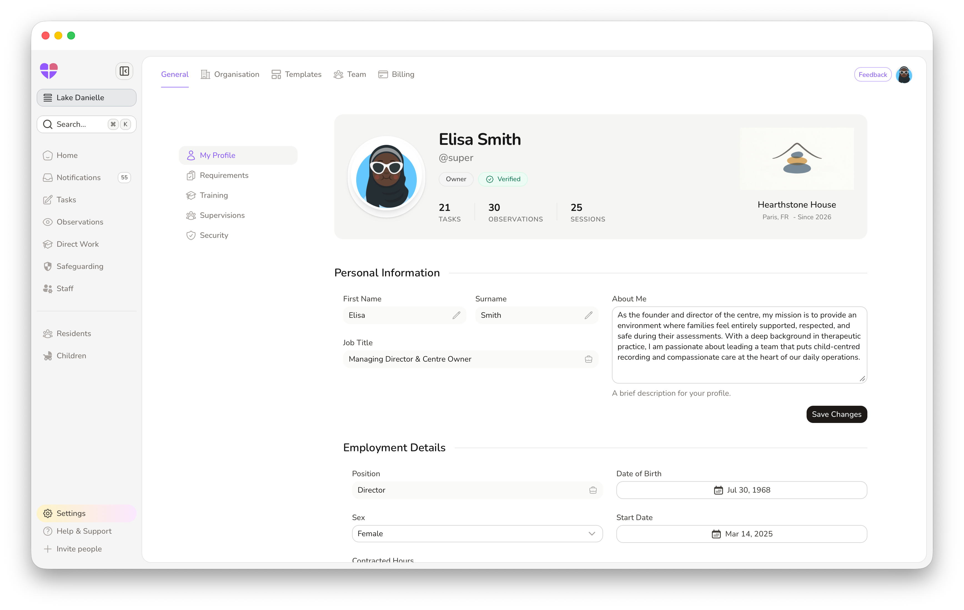The height and width of the screenshot is (610, 964).
Task: Click the 21 TASKS statistic
Action: tap(450, 213)
